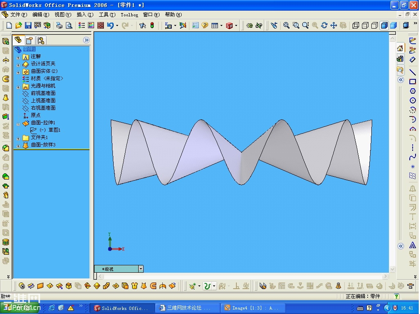Open the 工具(T) menu
This screenshot has height=314, width=420.
coord(107,15)
